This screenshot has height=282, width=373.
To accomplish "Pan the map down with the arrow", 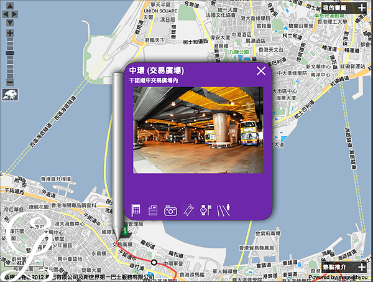I will [10, 23].
